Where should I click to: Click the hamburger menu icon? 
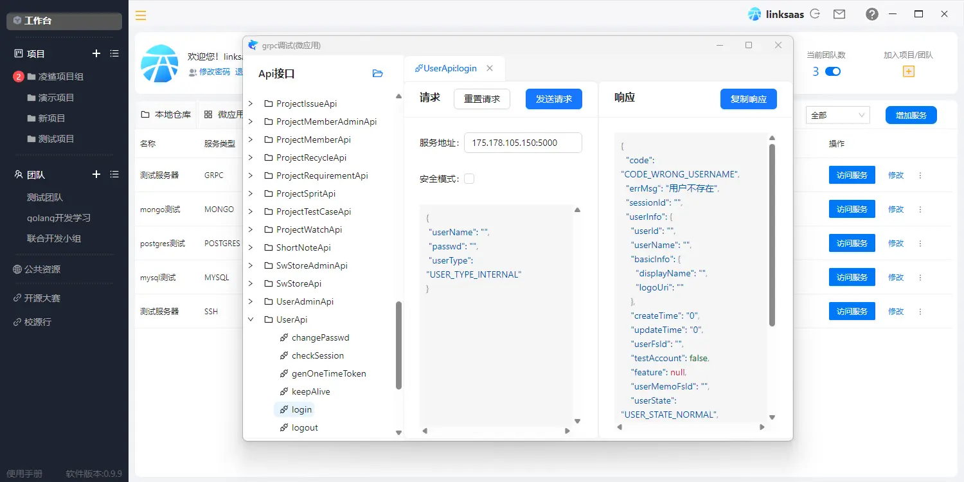tap(141, 15)
